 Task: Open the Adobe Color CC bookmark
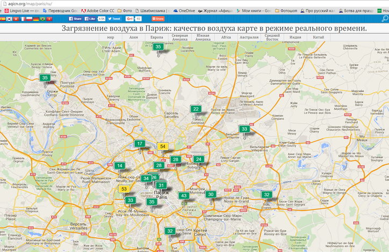click(x=98, y=11)
